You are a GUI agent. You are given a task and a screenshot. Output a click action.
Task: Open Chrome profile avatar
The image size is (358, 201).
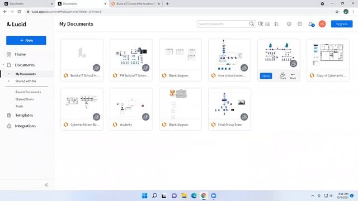[346, 12]
